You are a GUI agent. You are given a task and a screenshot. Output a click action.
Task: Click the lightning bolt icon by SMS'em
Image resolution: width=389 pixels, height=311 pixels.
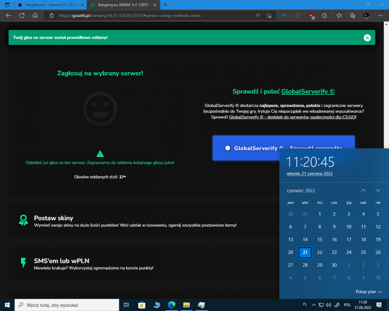coord(23,263)
